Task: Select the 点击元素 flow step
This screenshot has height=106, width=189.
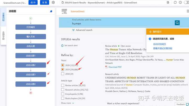Action: pos(31,46)
